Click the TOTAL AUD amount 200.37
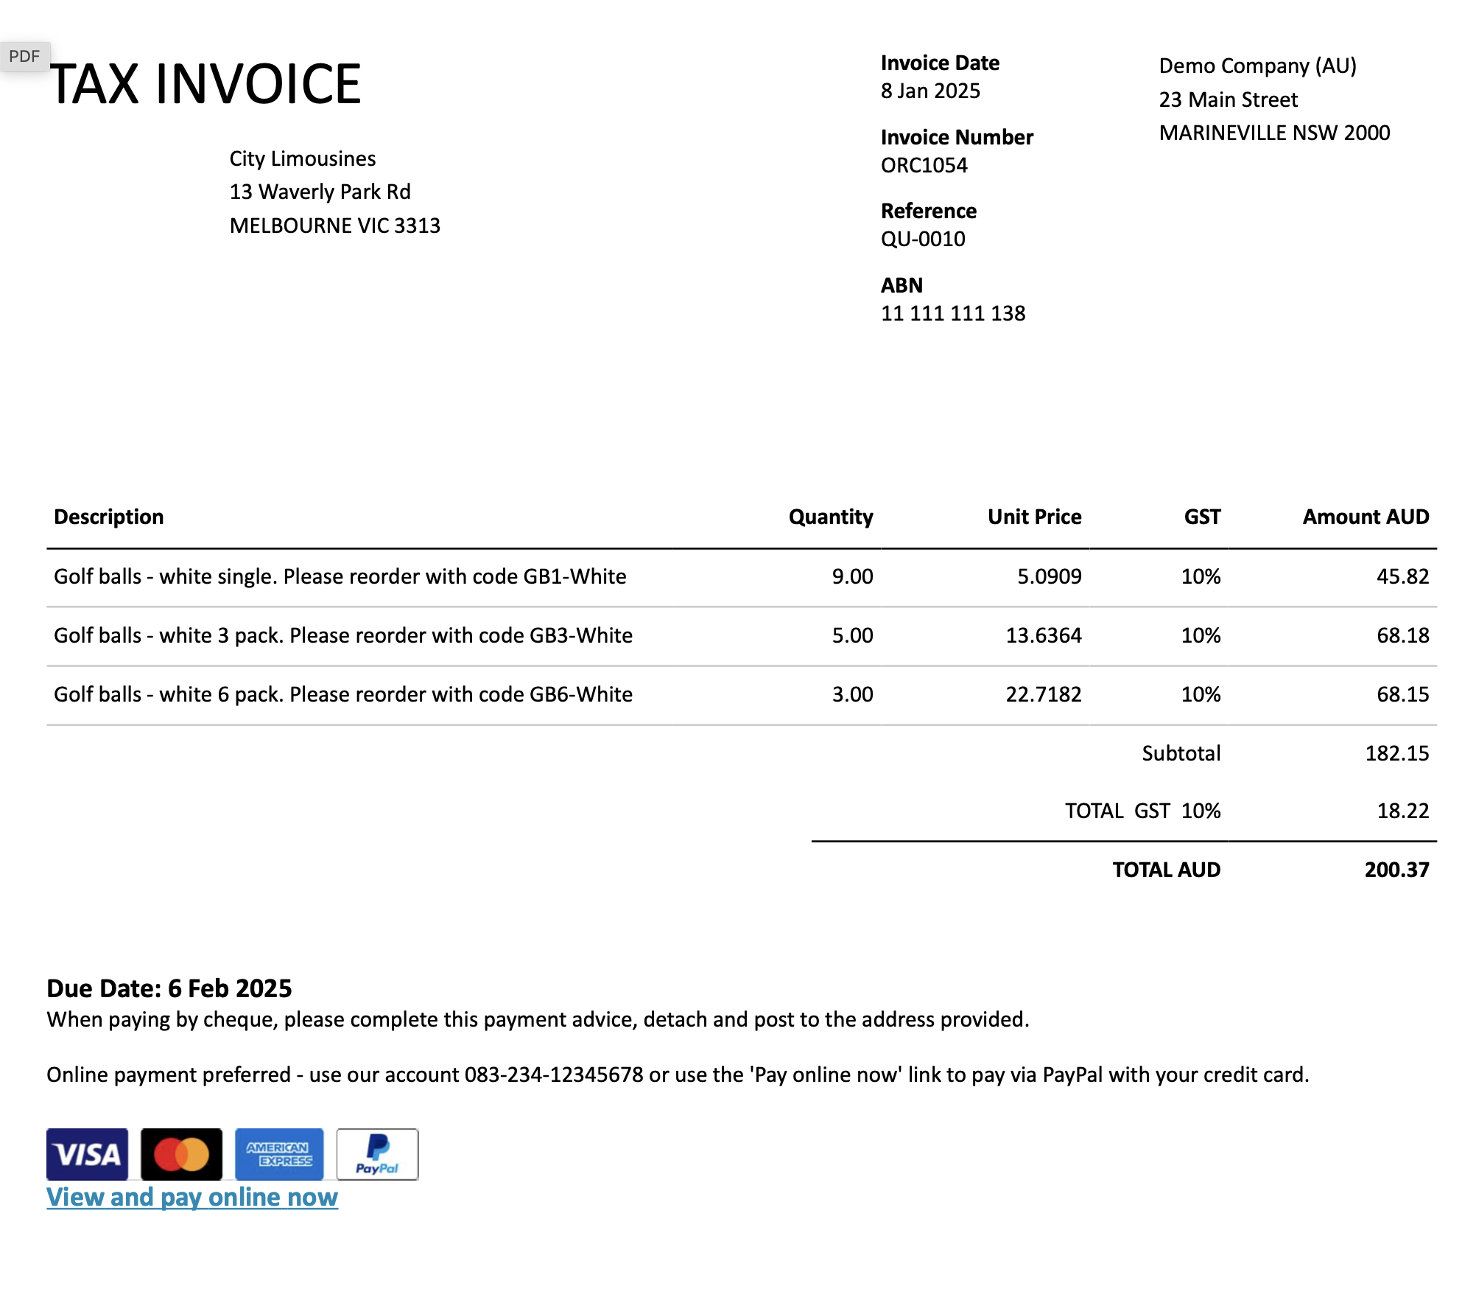This screenshot has width=1476, height=1303. [1396, 870]
